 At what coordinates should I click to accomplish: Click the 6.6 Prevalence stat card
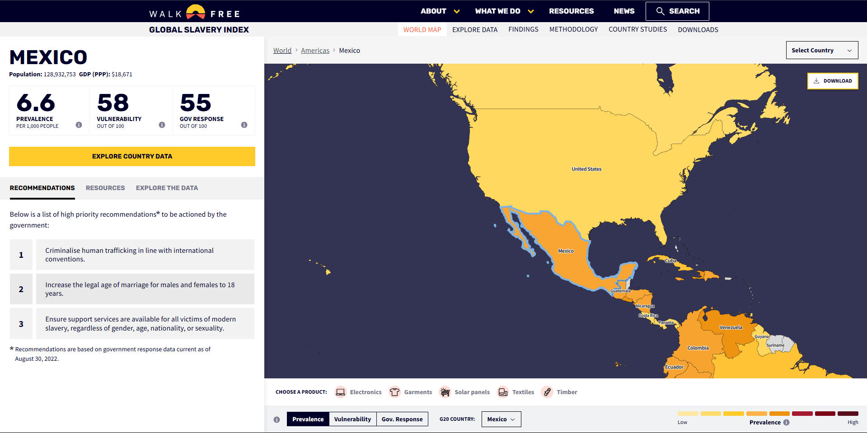(49, 111)
